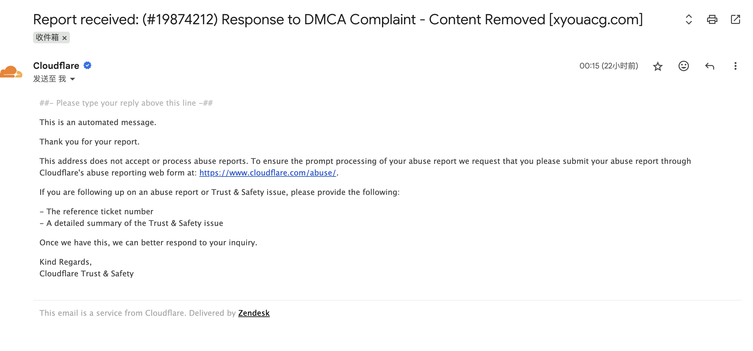This screenshot has height=351, width=753.
Task: Reply to the Cloudflare message
Action: click(709, 66)
